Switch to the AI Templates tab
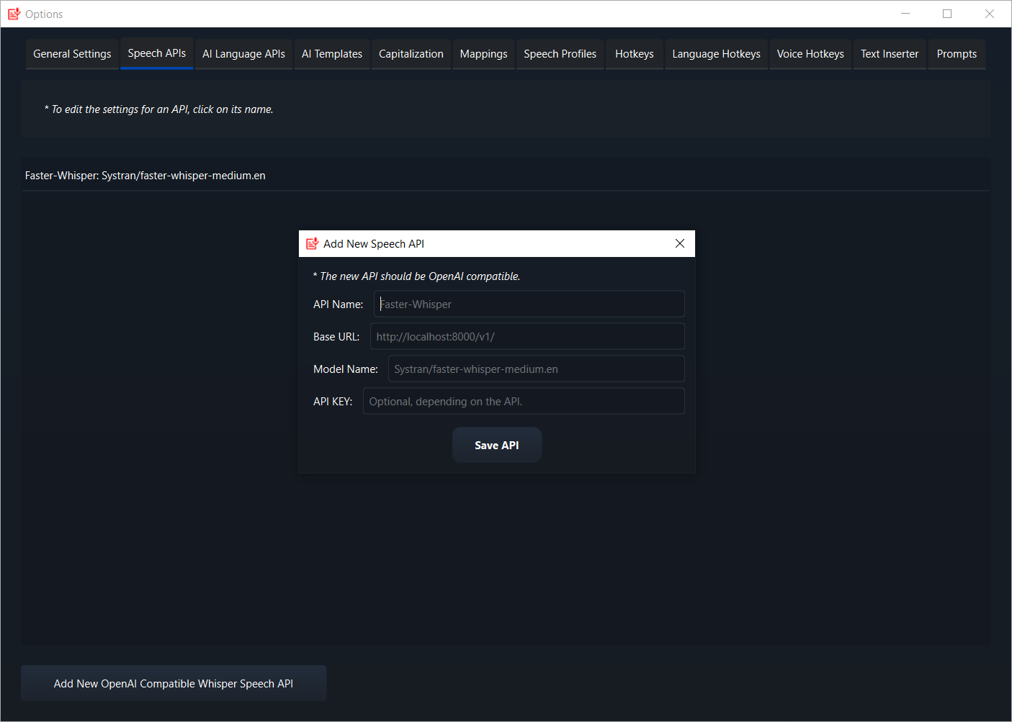The width and height of the screenshot is (1012, 722). [331, 53]
